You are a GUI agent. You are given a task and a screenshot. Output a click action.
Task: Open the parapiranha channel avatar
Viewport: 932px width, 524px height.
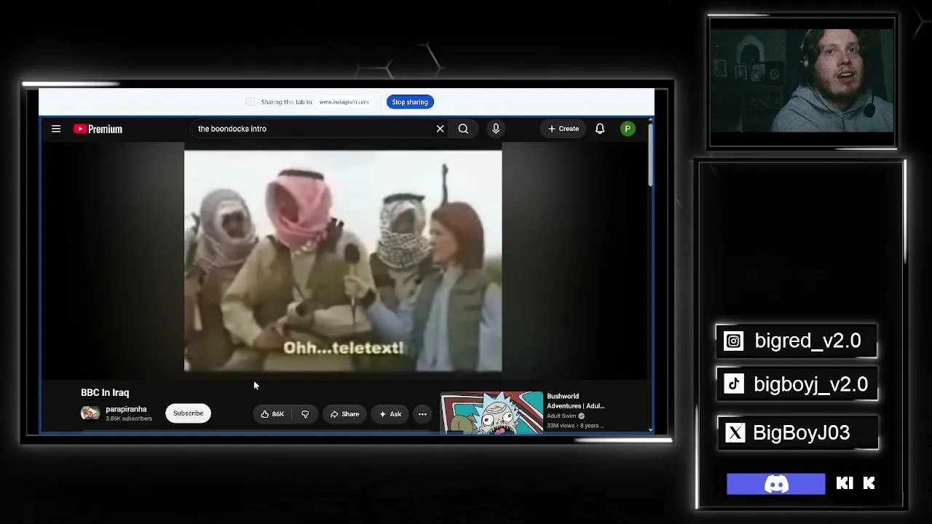90,413
